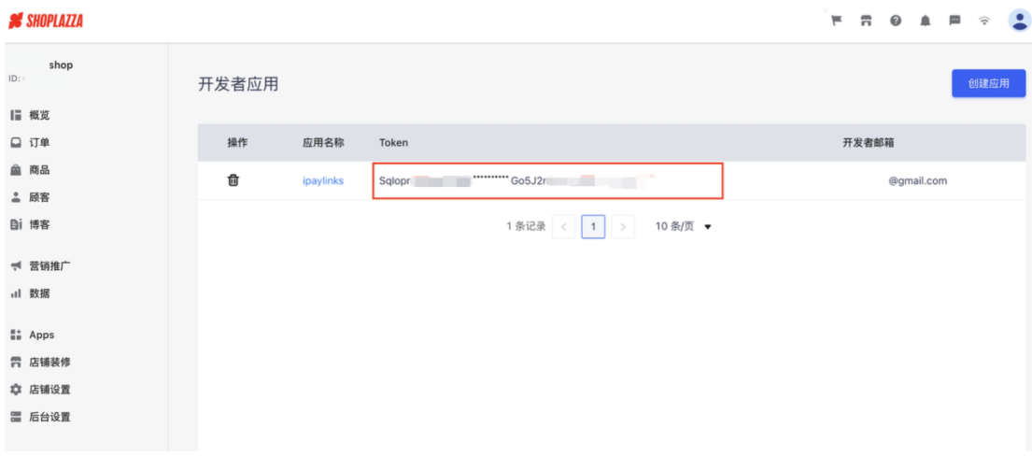Click the Shoplazza logo
The width and height of the screenshot is (1032, 457).
point(46,21)
